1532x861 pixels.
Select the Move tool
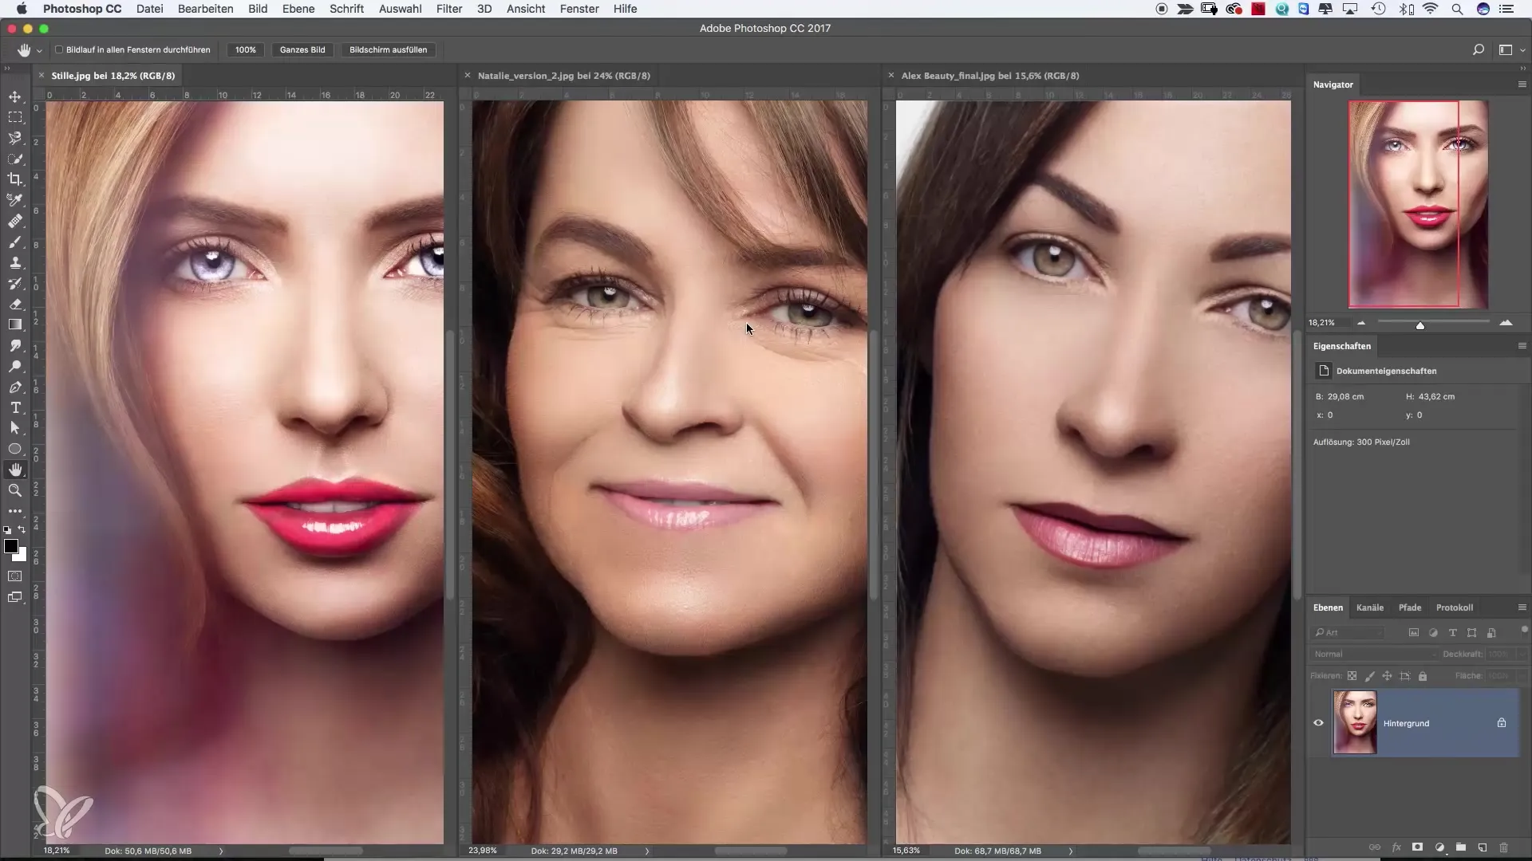pos(15,96)
